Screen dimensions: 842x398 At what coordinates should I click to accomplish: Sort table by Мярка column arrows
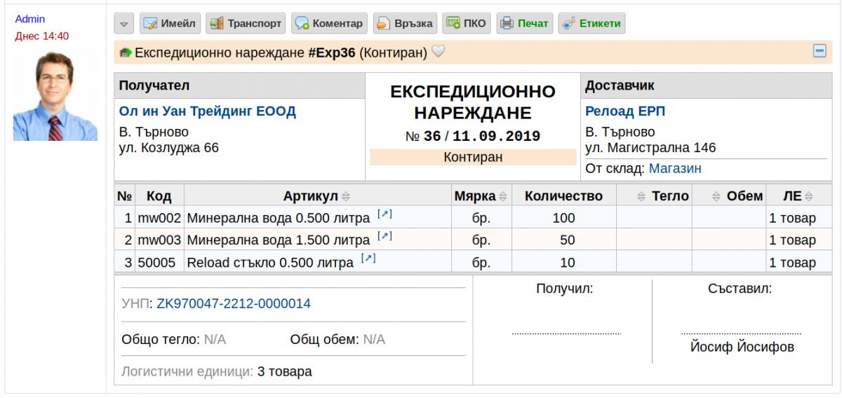(502, 196)
